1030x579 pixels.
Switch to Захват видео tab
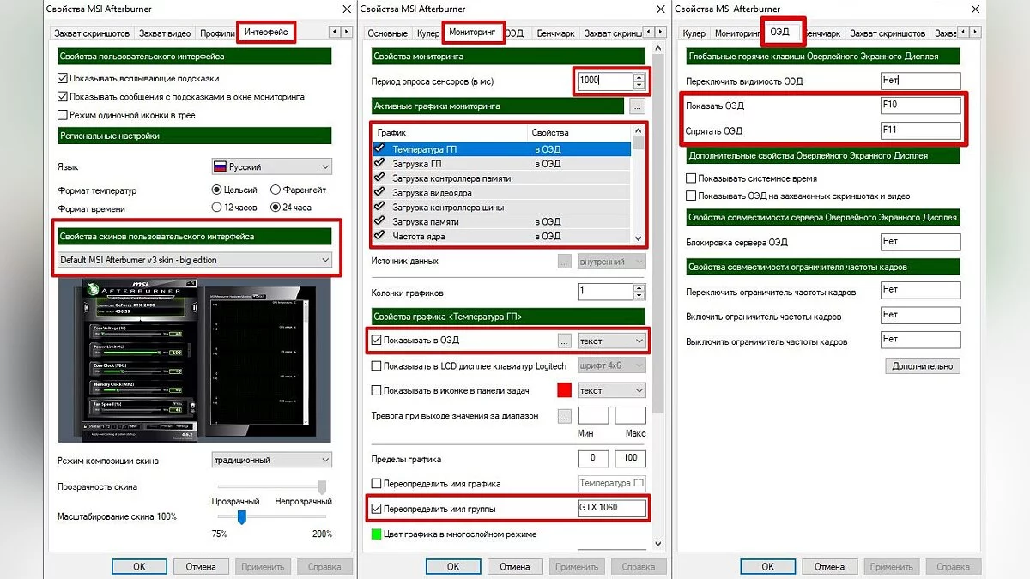166,33
